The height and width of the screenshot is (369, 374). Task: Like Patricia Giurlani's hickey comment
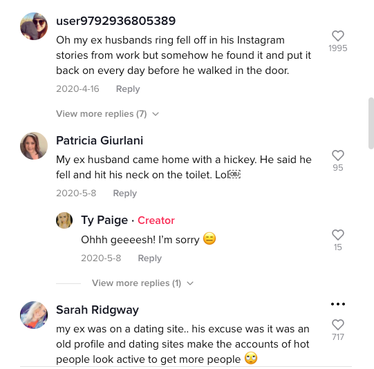338,155
